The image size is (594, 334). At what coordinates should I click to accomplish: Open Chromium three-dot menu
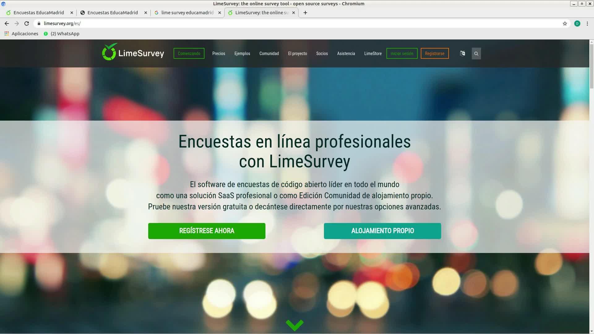pos(587,24)
